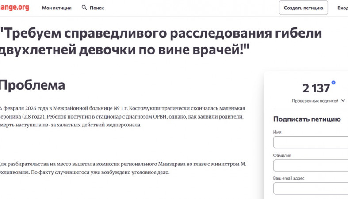The width and height of the screenshot is (348, 199).
Task: Click the Вход link
Action: tap(342, 8)
